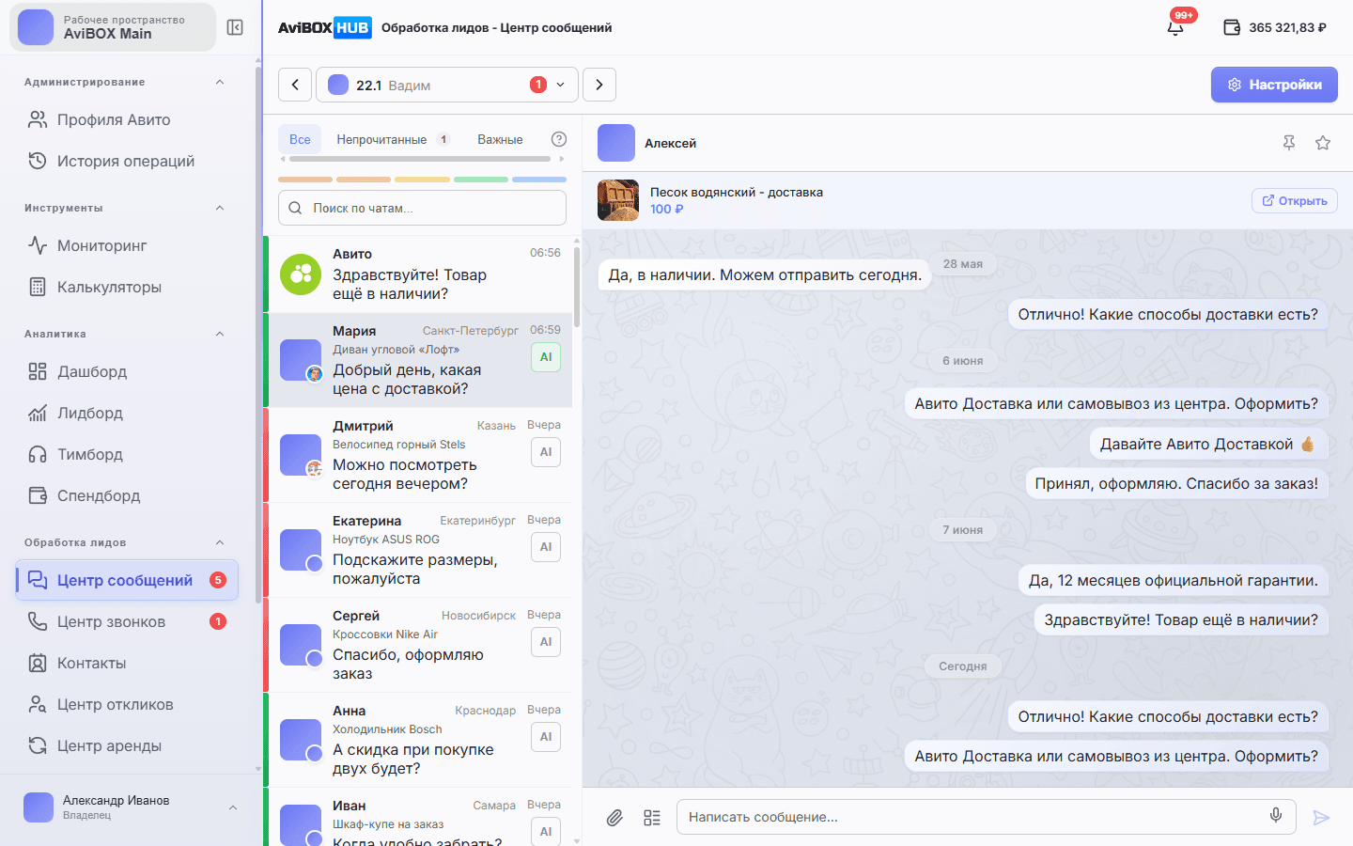Toggle AI button in Екатерина chat
Image resolution: width=1353 pixels, height=846 pixels.
[x=546, y=547]
